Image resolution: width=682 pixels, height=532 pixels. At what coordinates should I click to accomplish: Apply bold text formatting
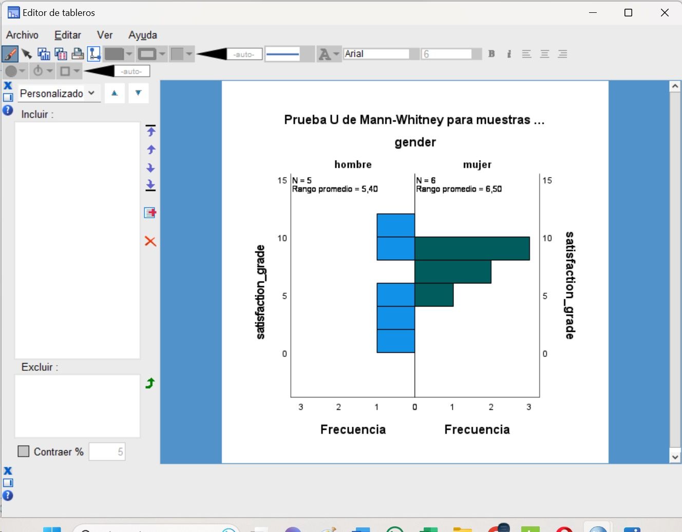pyautogui.click(x=491, y=53)
